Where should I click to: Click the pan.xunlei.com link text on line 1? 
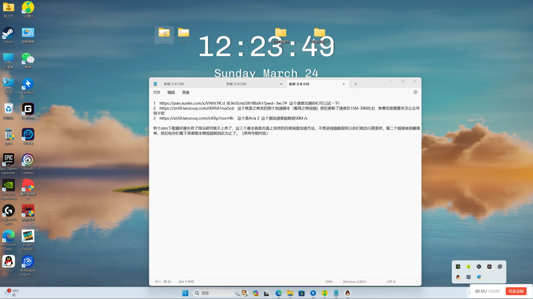(x=223, y=103)
